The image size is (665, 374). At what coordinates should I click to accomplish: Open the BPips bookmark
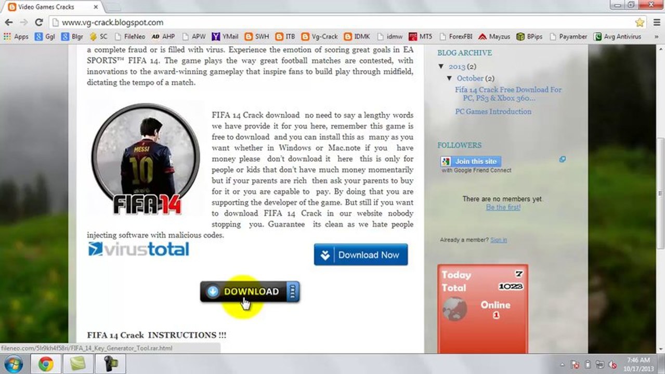[x=529, y=37]
